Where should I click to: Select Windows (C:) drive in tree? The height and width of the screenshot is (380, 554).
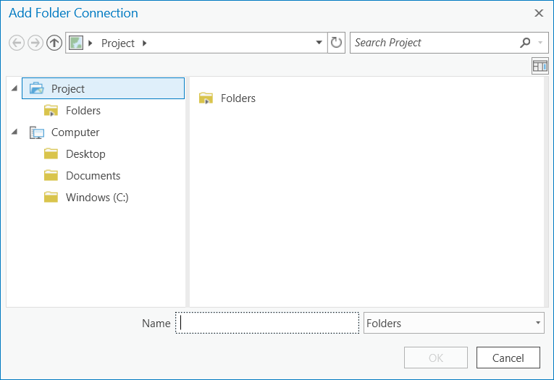click(x=96, y=198)
